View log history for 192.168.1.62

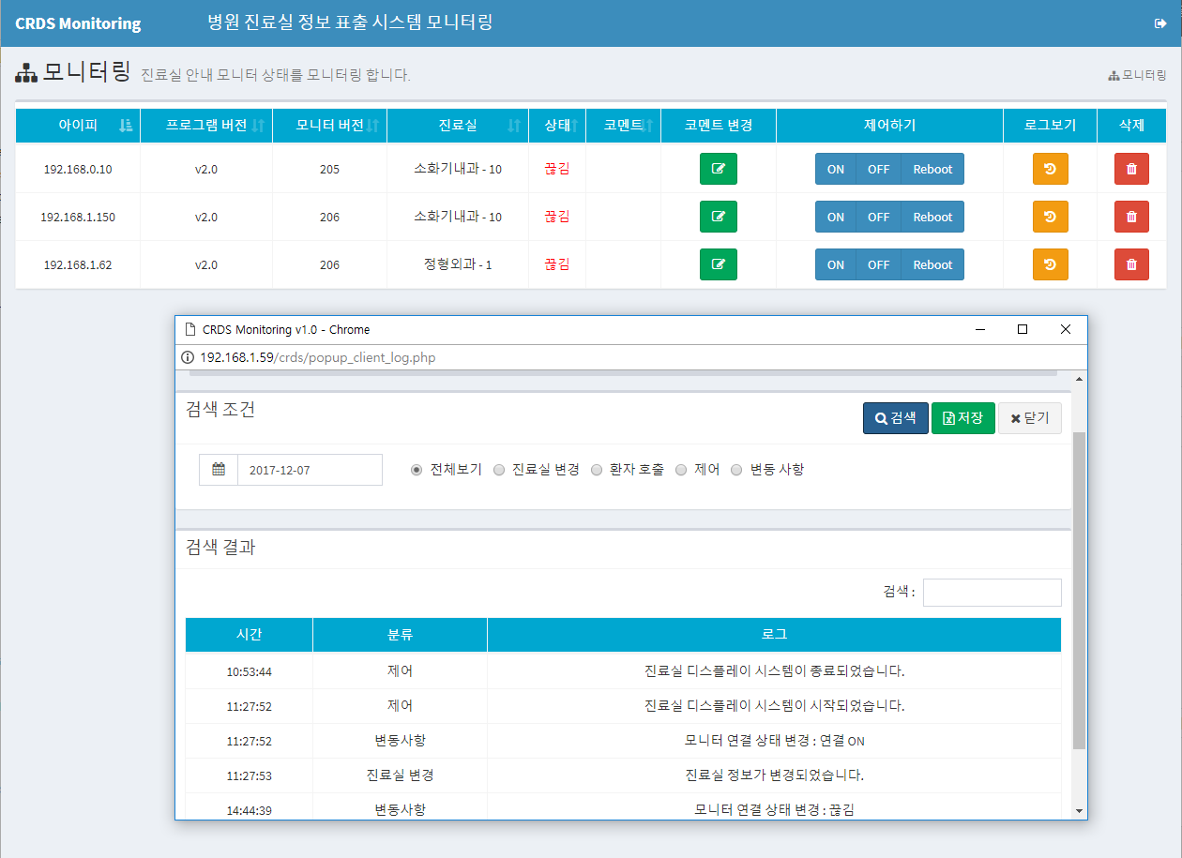[1050, 264]
